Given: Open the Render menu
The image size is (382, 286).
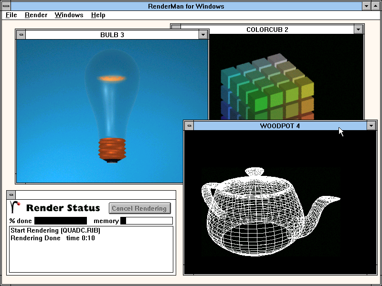Looking at the screenshot, I should pyautogui.click(x=36, y=15).
